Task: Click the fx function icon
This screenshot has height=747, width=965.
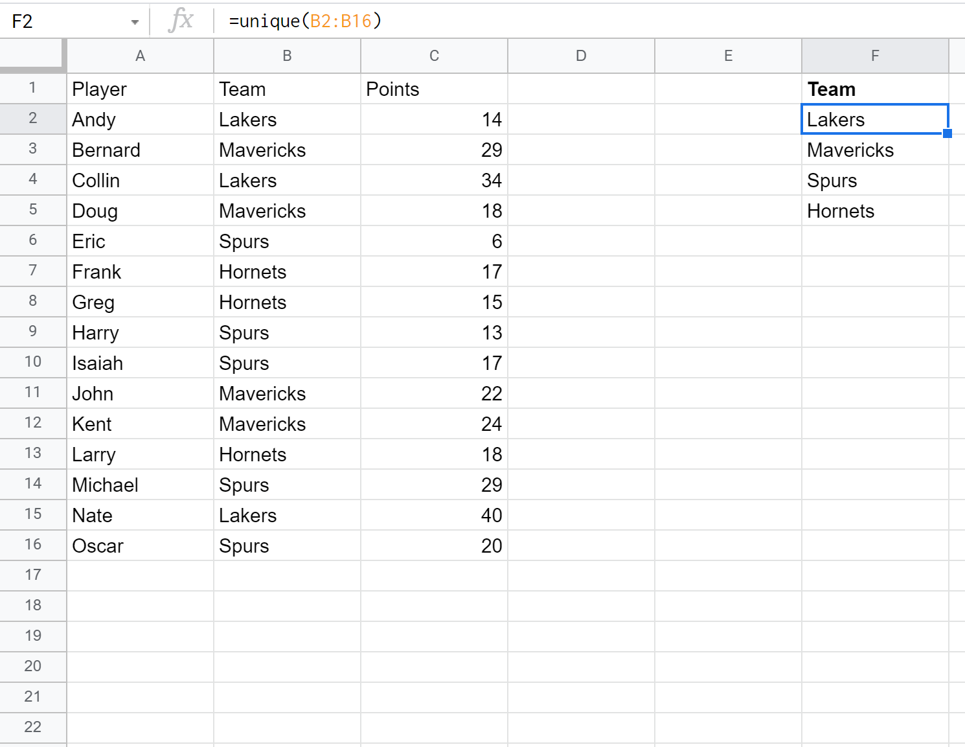Action: tap(181, 21)
